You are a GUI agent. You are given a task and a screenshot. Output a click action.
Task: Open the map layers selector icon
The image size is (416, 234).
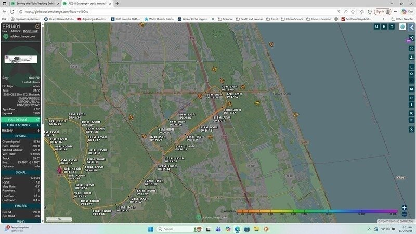coord(402,27)
